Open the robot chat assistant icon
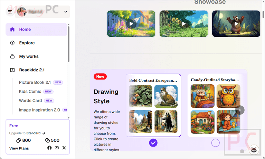The image size is (265, 159). (254, 150)
